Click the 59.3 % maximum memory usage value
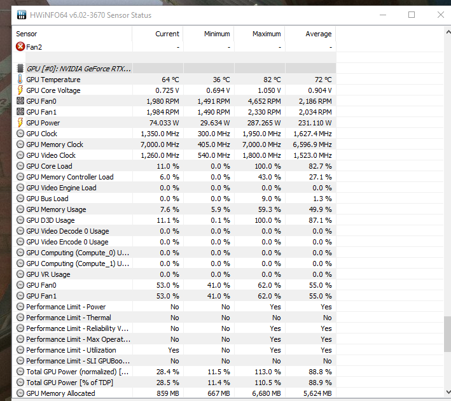The width and height of the screenshot is (451, 401). point(270,209)
